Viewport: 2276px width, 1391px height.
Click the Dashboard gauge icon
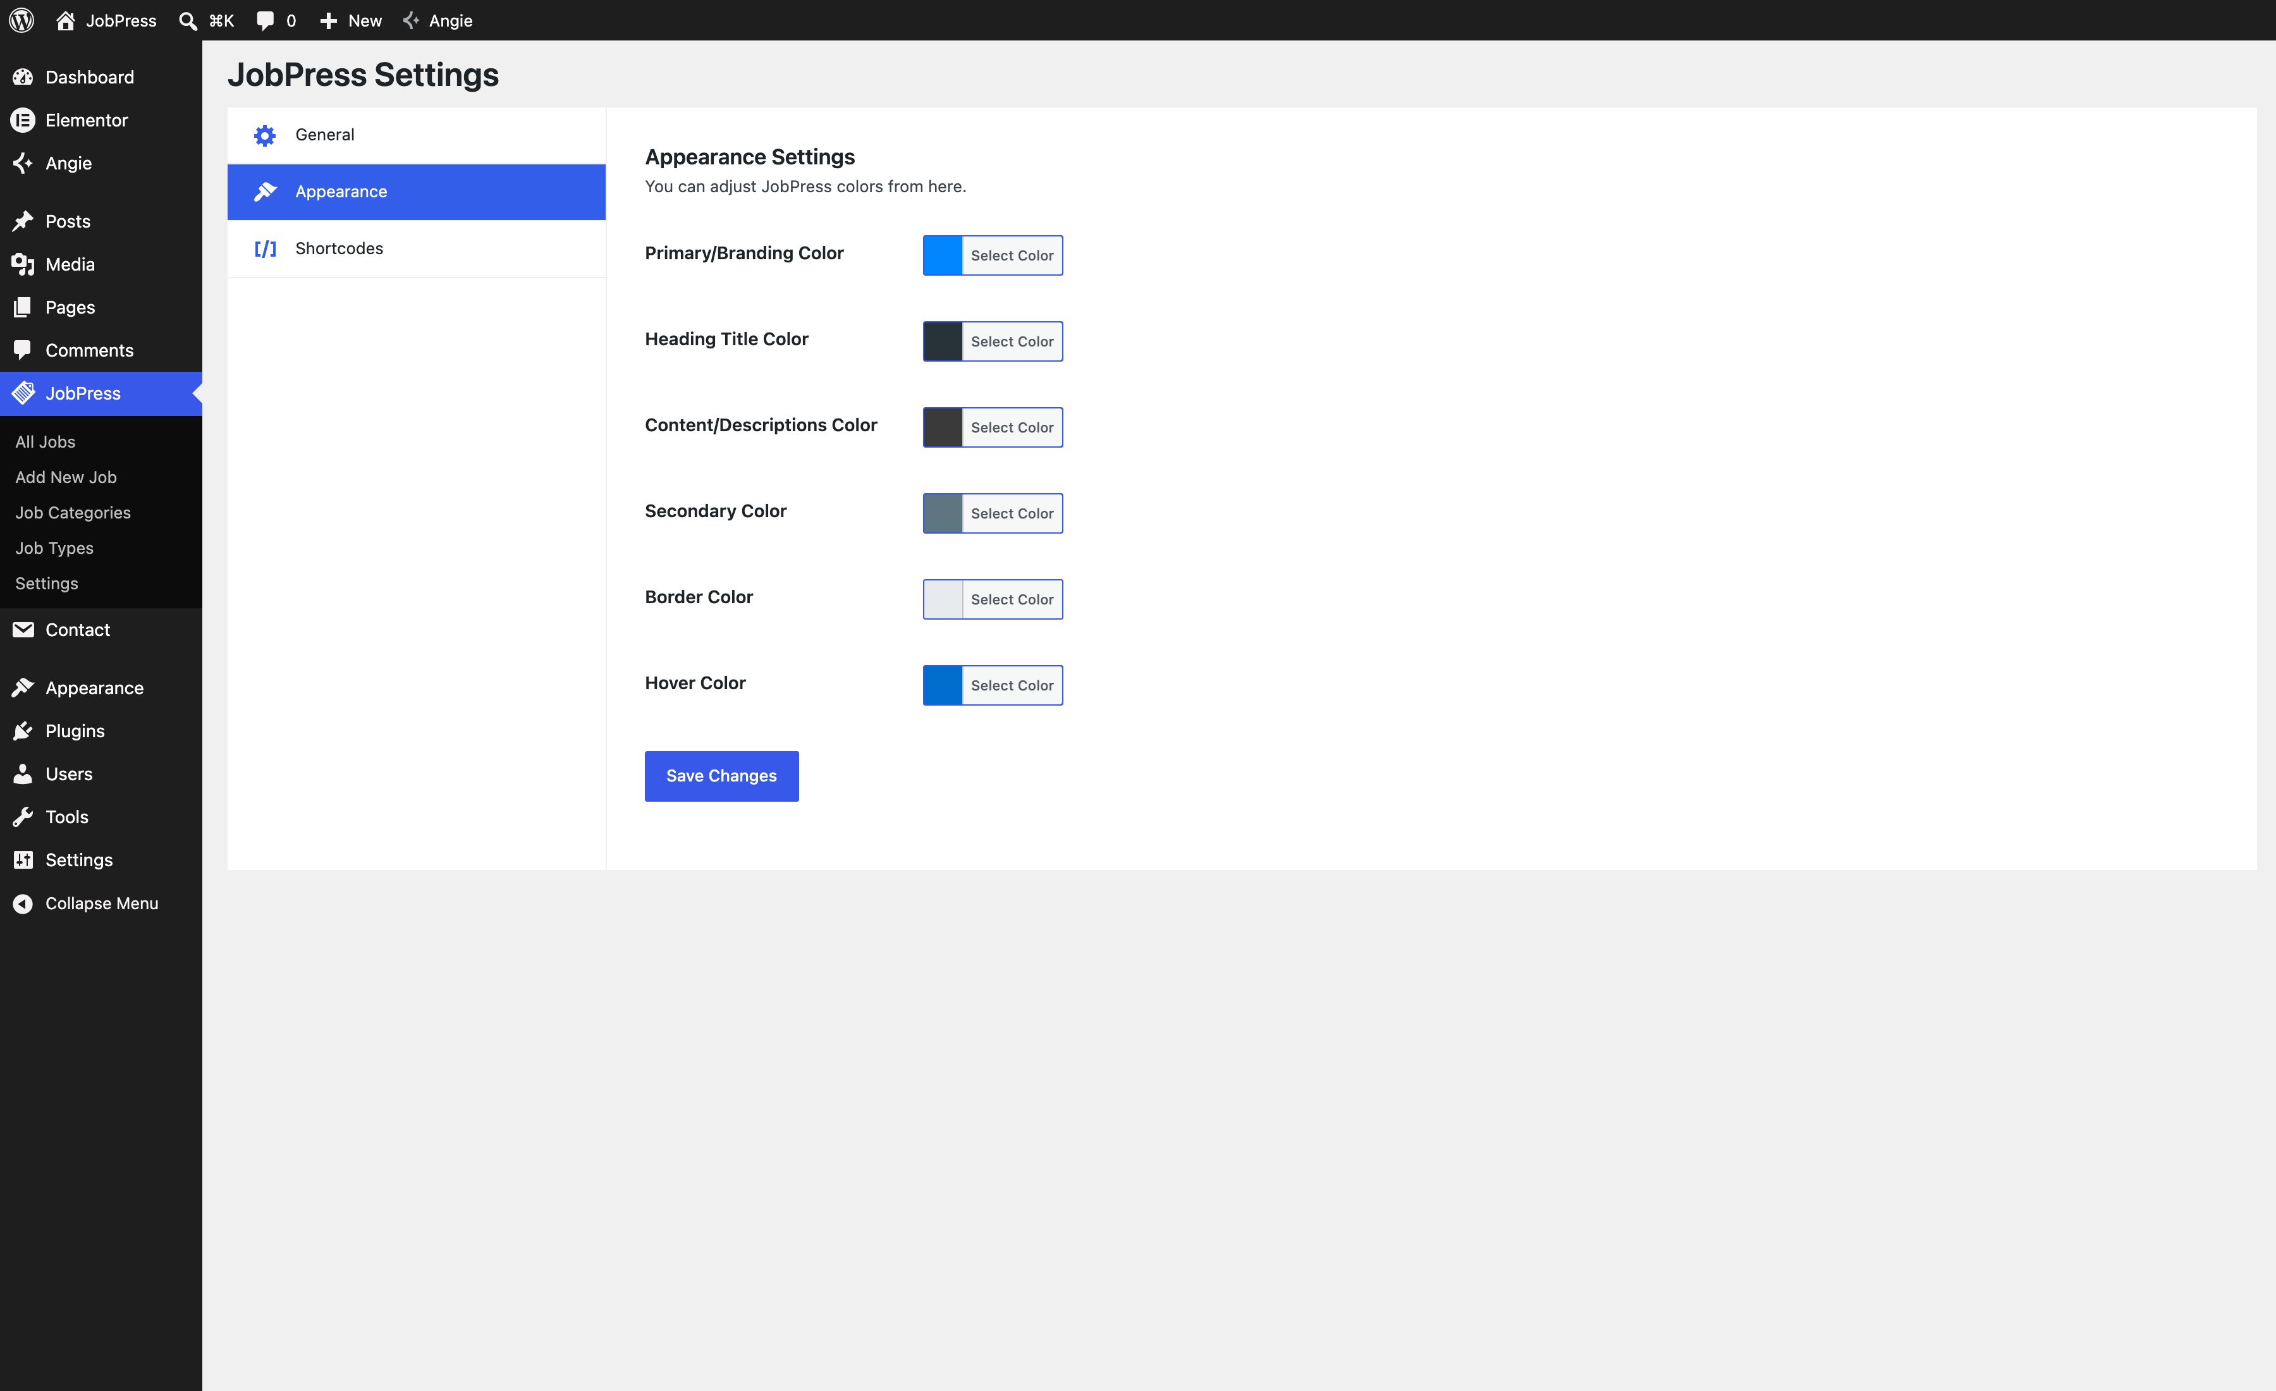(x=23, y=78)
